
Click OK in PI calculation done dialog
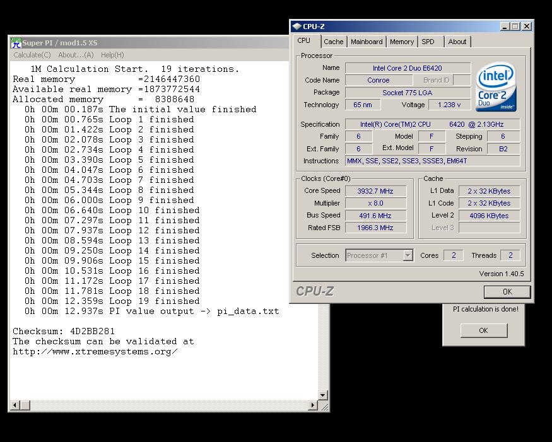point(484,330)
